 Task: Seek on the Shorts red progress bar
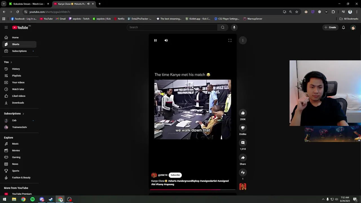click(193, 189)
